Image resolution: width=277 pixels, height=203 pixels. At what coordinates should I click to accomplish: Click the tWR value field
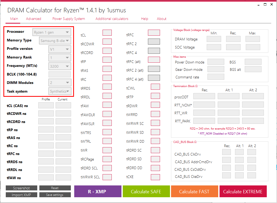pos(107,150)
